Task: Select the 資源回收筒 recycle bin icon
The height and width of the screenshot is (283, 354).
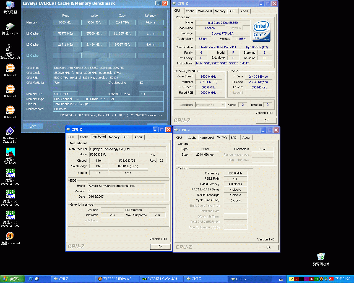Action: point(321,259)
